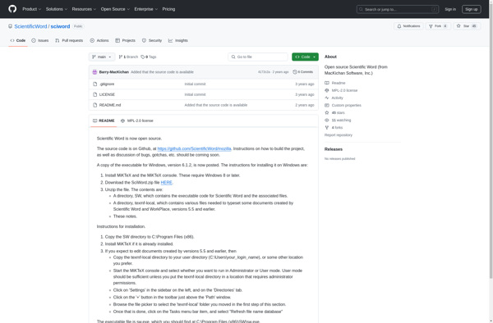Click the .gitignore file icon
This screenshot has width=493, height=323.
95,84
